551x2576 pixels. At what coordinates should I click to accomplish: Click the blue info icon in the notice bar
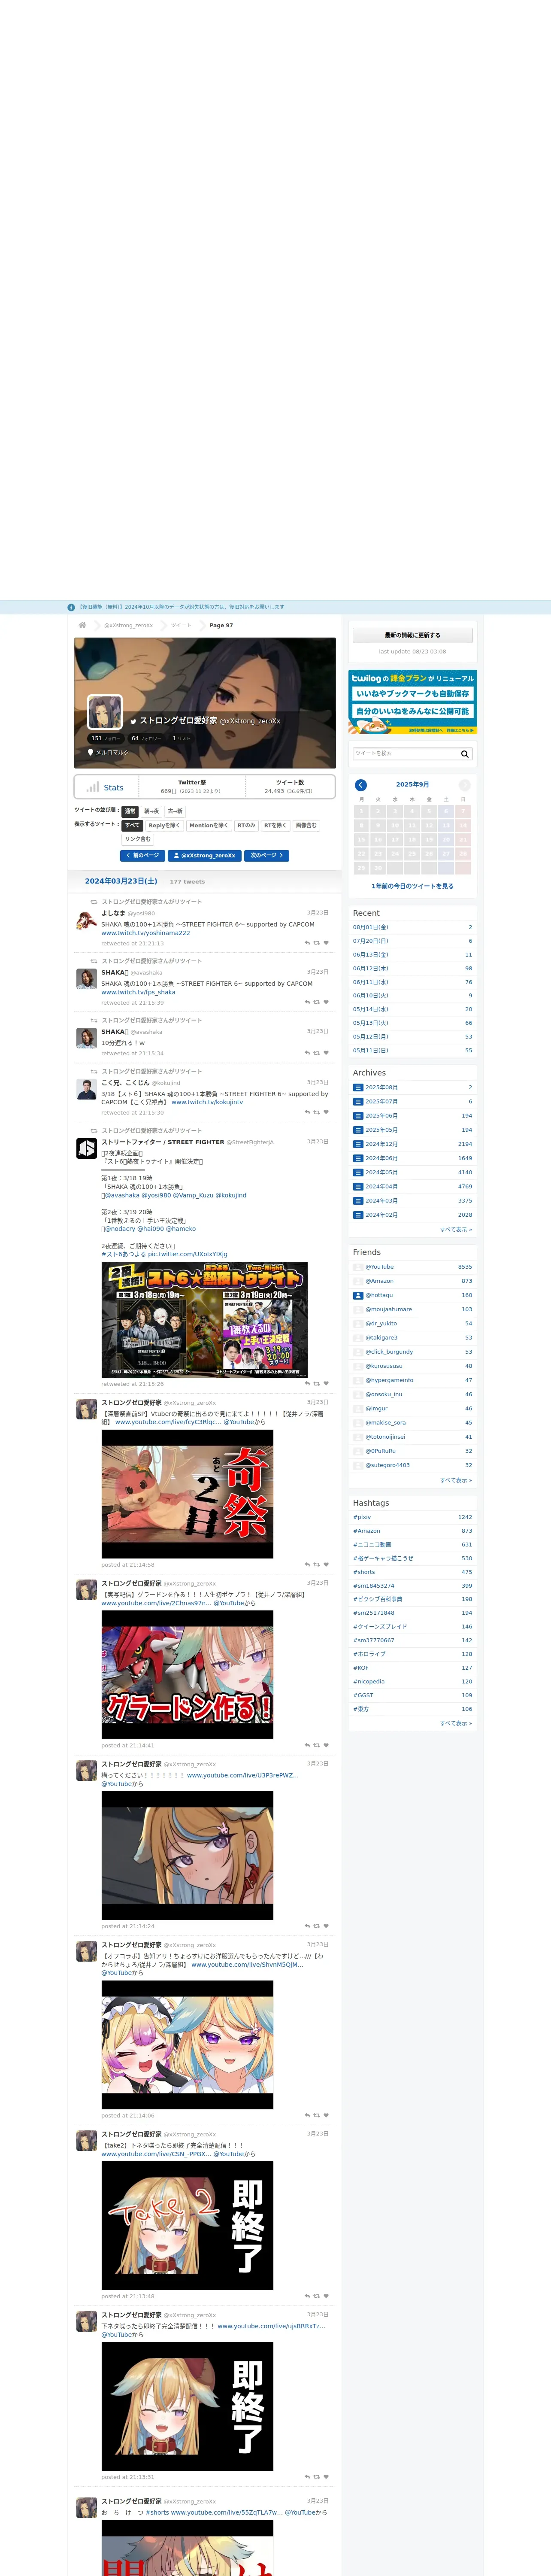tap(71, 607)
